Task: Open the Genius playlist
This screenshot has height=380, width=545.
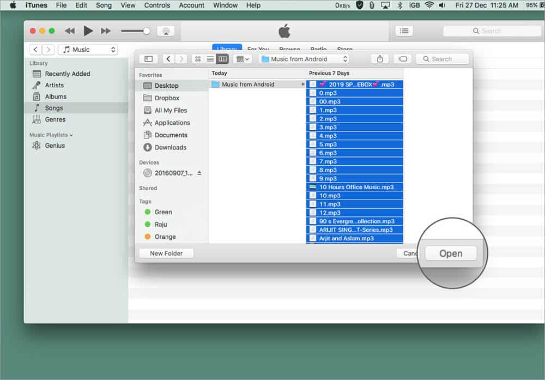Action: tap(76, 146)
